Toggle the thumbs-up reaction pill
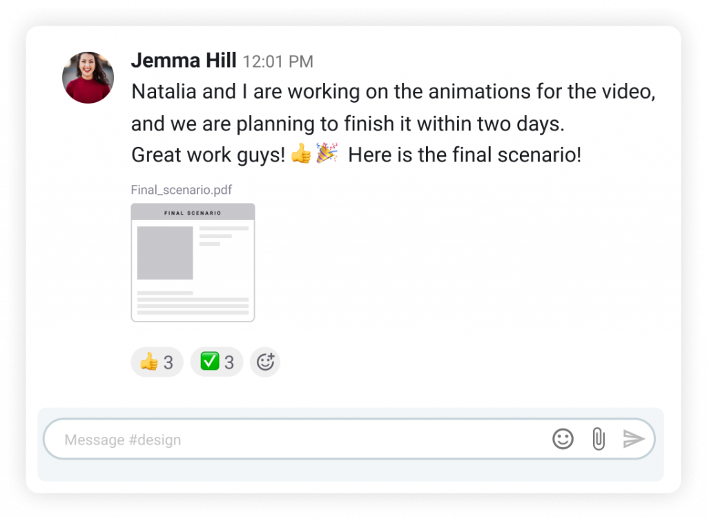 [157, 362]
